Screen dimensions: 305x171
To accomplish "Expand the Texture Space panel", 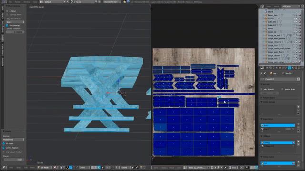I will [x=268, y=98].
